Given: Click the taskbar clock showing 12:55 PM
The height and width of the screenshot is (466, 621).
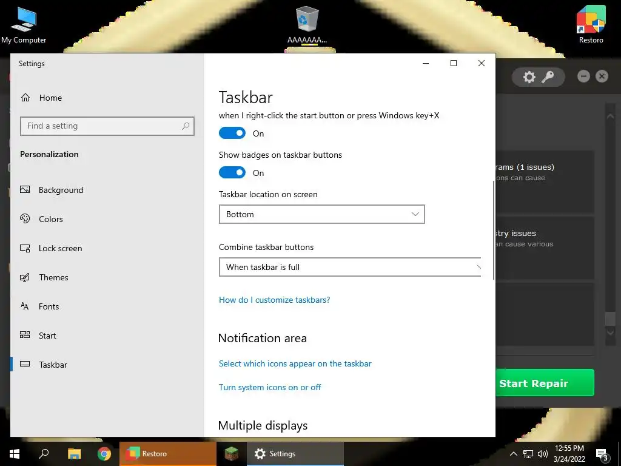Looking at the screenshot, I should coord(569,454).
